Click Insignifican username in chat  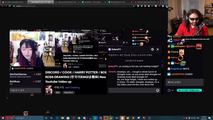176,69
